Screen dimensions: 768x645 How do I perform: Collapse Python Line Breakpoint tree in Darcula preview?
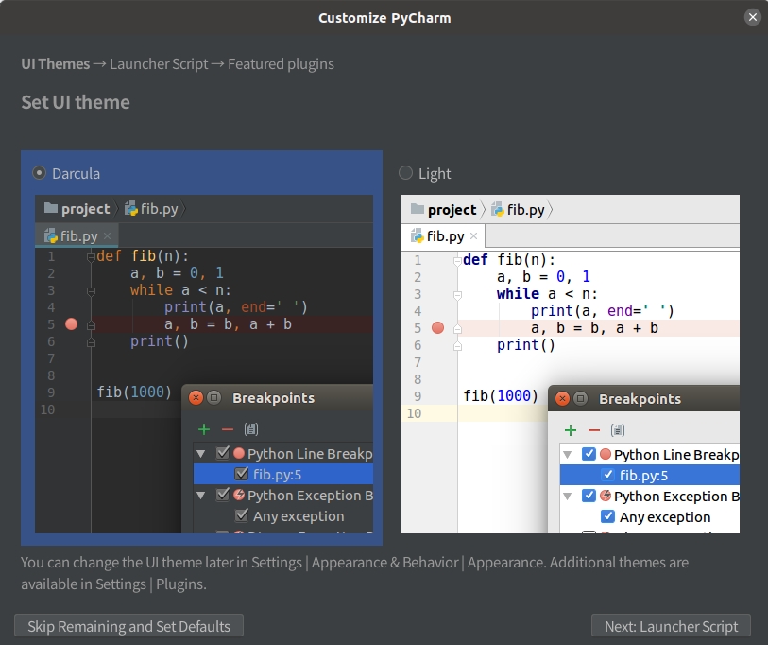click(201, 454)
